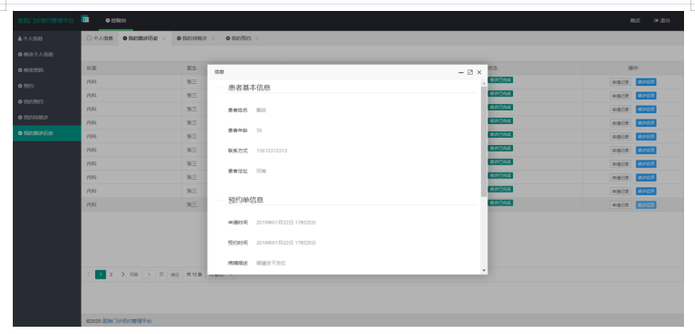
Task: Go to the previous page arrow
Action: pyautogui.click(x=89, y=275)
